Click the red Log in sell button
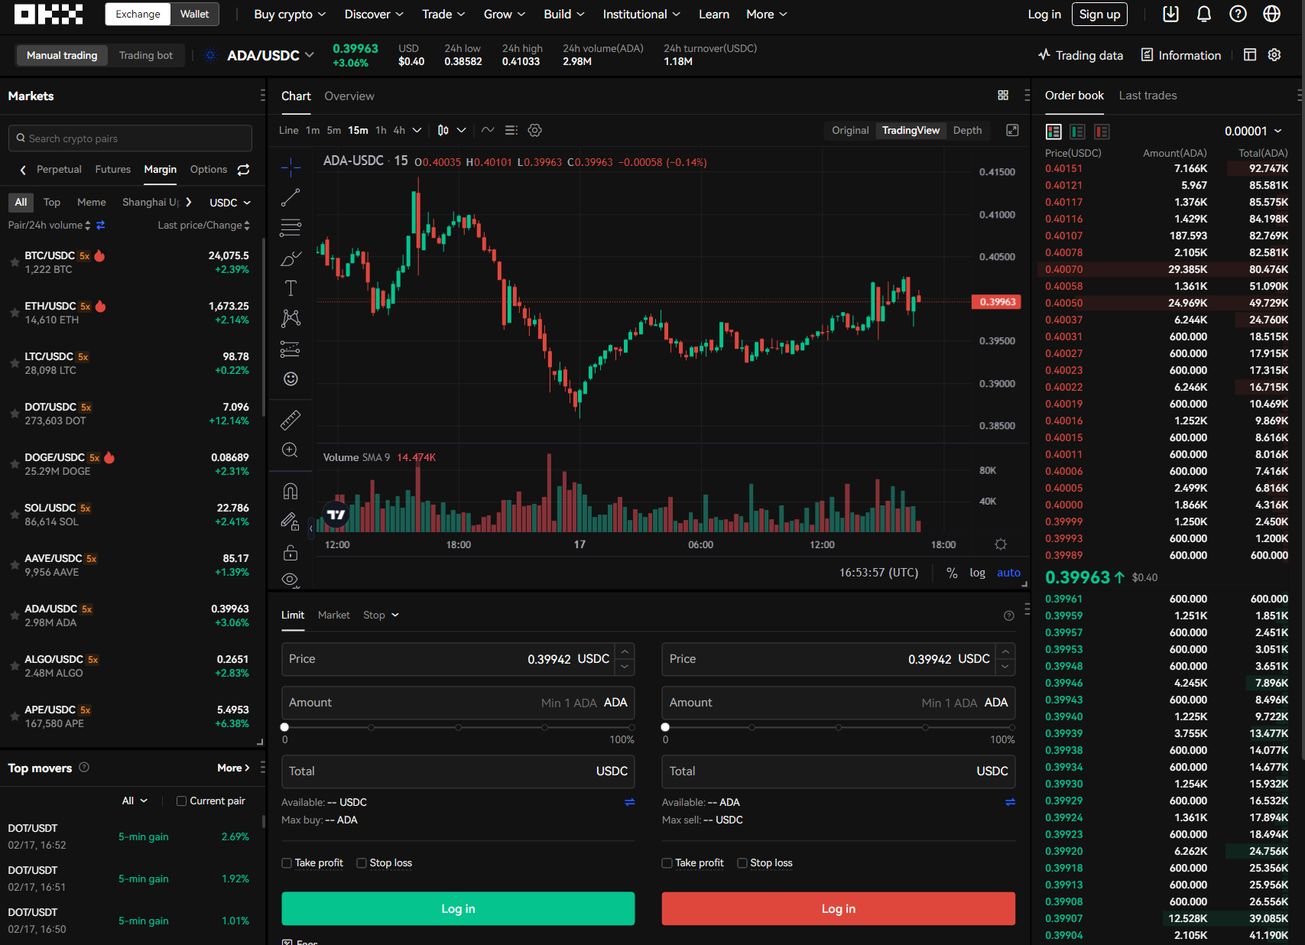The width and height of the screenshot is (1305, 945). (838, 909)
